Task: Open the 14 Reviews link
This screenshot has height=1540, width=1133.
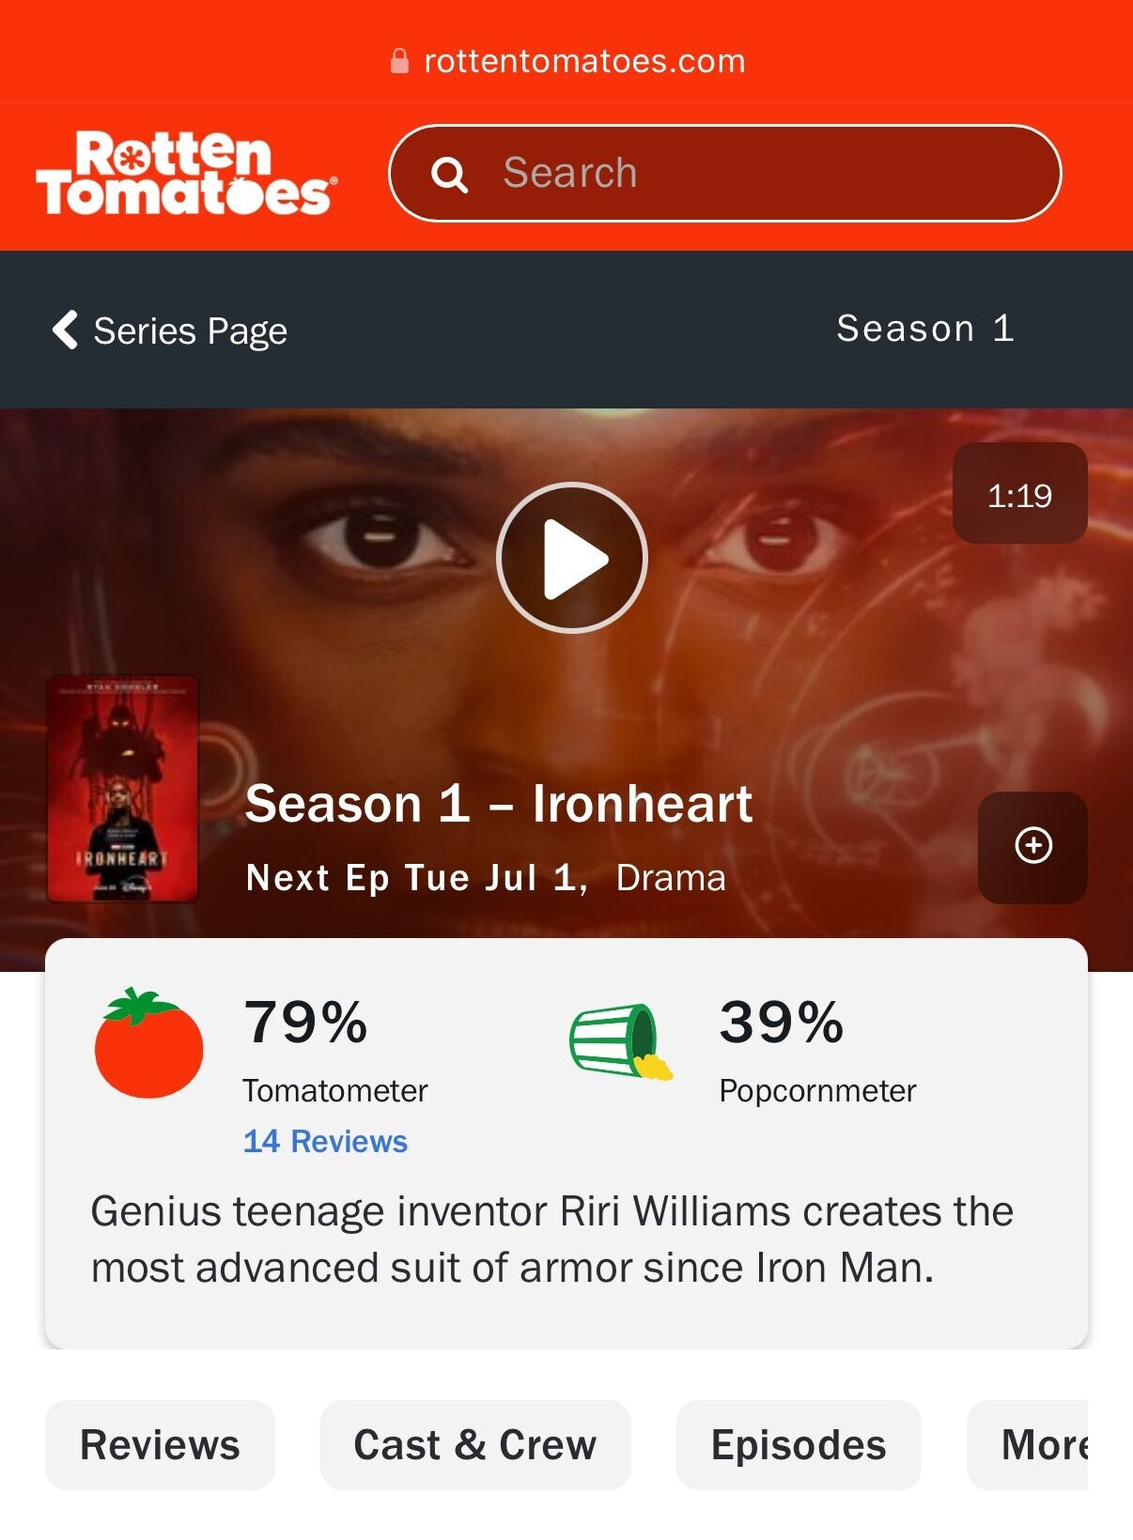Action: click(325, 1141)
